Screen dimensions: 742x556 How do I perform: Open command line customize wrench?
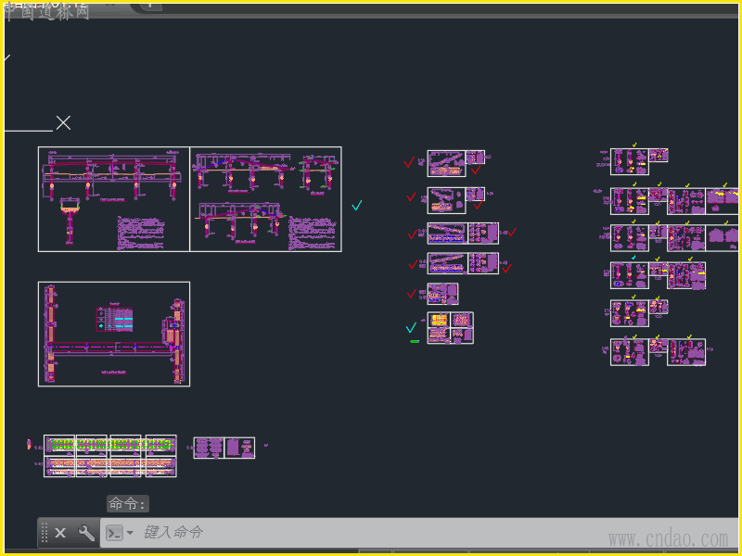(x=86, y=533)
